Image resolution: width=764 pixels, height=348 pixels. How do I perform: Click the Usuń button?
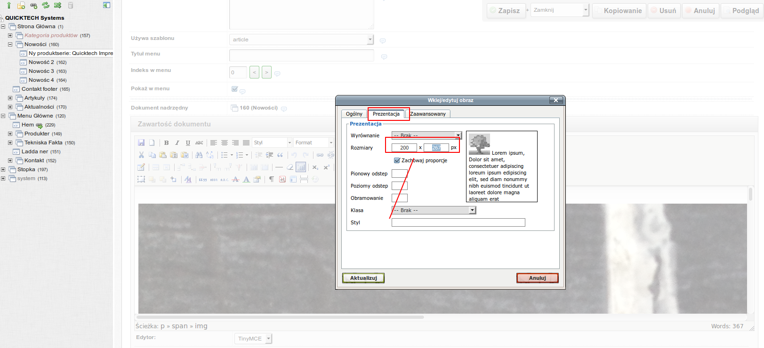tap(663, 10)
